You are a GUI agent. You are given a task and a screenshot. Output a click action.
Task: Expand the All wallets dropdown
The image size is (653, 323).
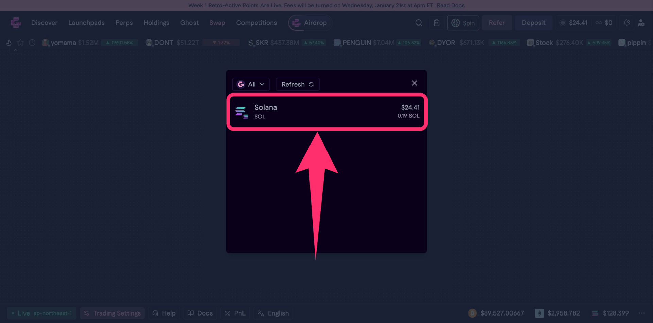[x=251, y=84]
